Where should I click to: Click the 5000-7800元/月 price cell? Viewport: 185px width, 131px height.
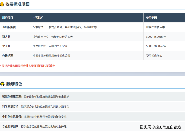coord(156,46)
